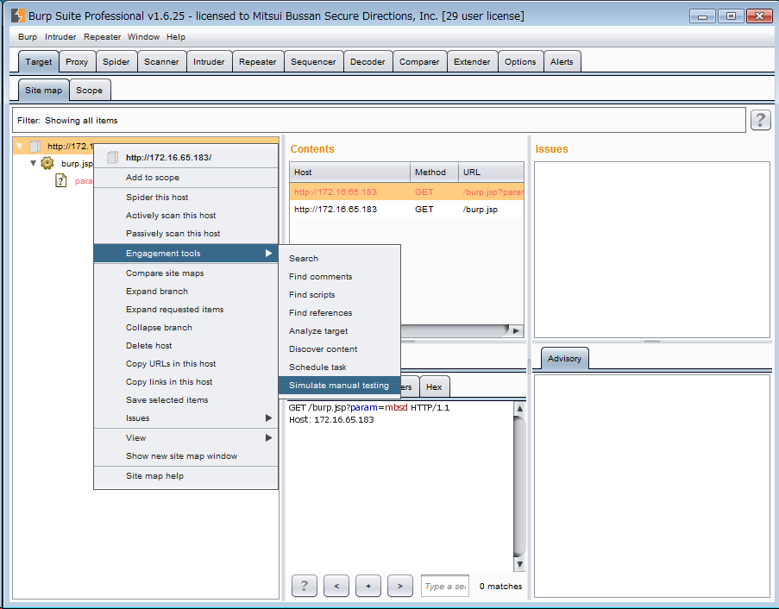Click the 'Type a search term' field
Screen dimensions: 779x609
(x=444, y=587)
